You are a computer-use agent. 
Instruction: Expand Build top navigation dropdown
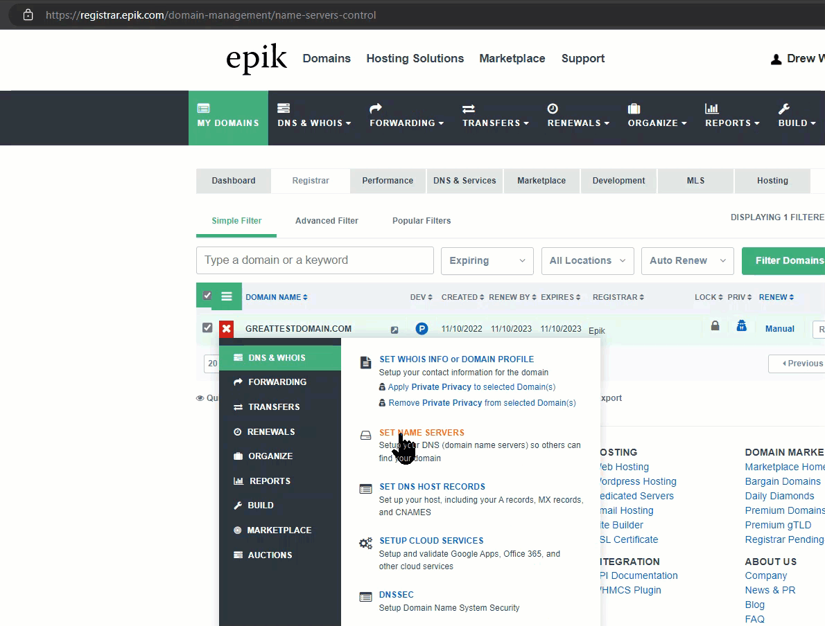pyautogui.click(x=797, y=116)
